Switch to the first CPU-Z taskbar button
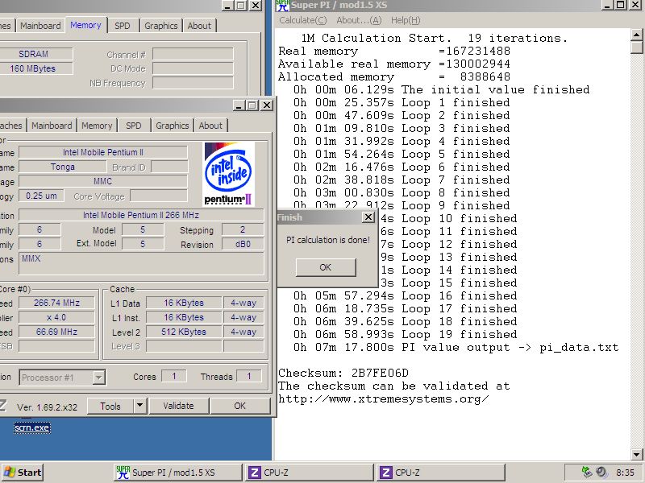The height and width of the screenshot is (483, 645). (310, 473)
